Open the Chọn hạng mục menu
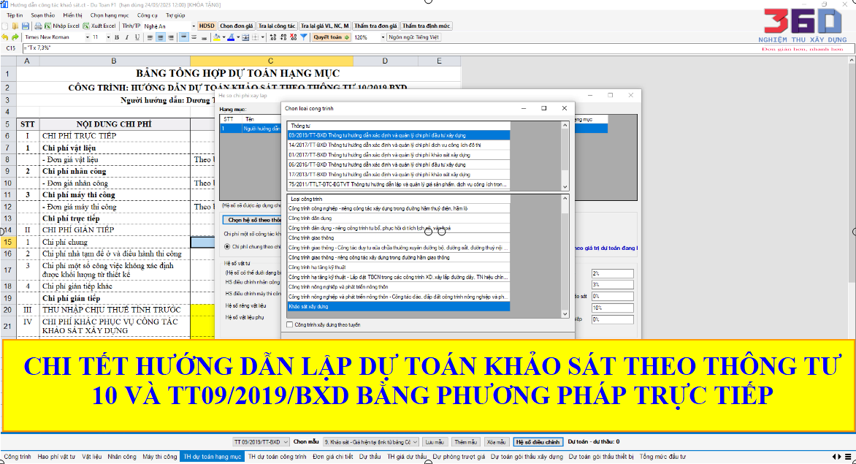856x464 pixels. click(x=109, y=15)
